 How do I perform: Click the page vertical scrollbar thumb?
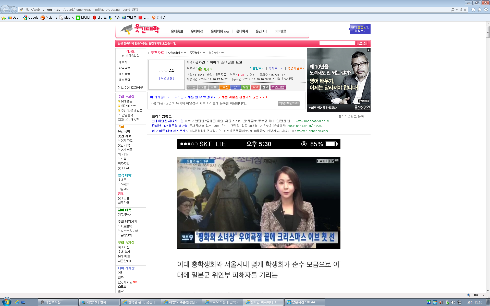488,32
